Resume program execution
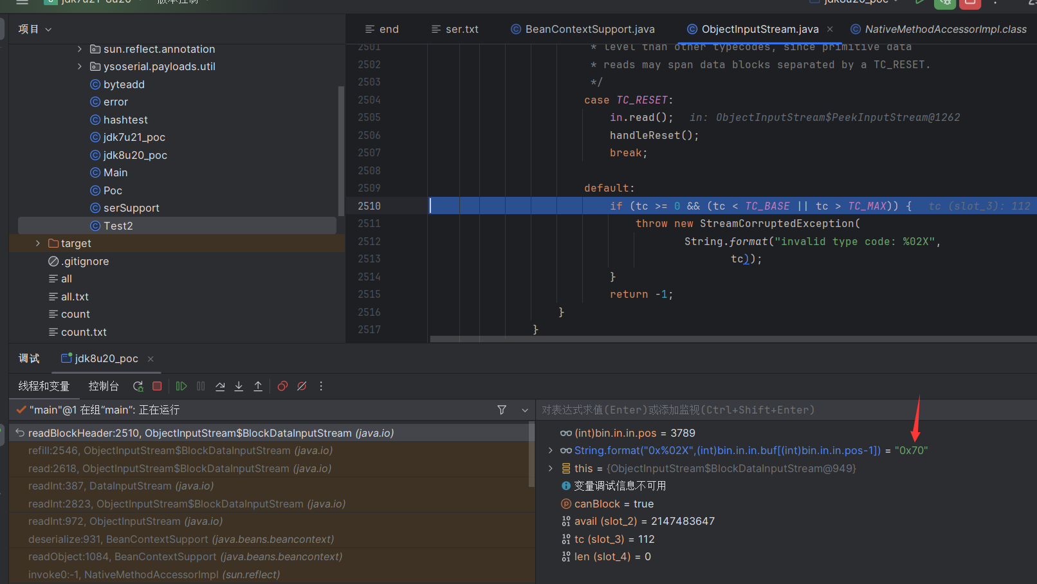This screenshot has height=584, width=1037. (x=181, y=386)
